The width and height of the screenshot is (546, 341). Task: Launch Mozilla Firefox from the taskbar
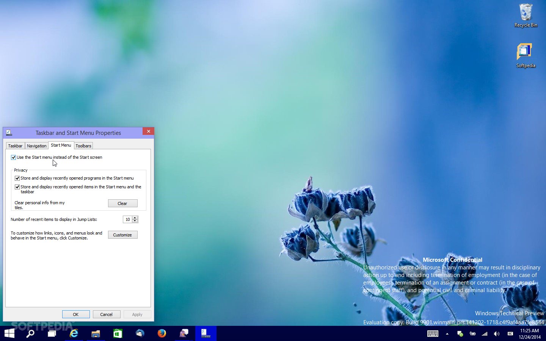(x=162, y=333)
